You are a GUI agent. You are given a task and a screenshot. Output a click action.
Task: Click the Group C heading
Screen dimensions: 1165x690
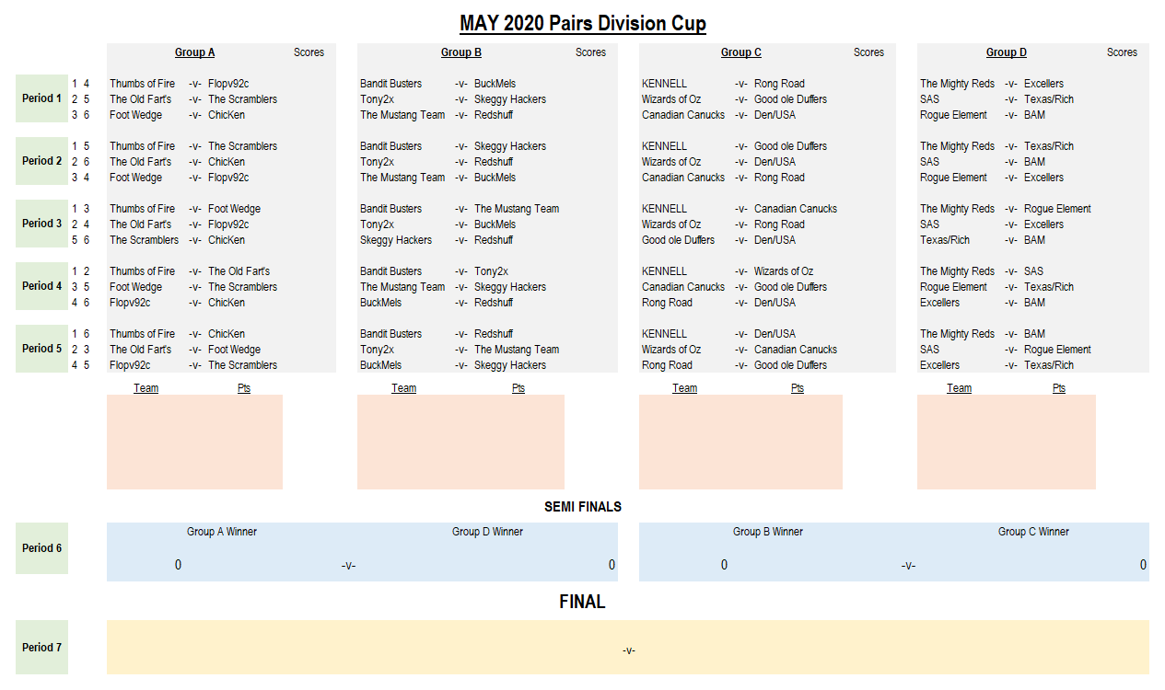(740, 52)
